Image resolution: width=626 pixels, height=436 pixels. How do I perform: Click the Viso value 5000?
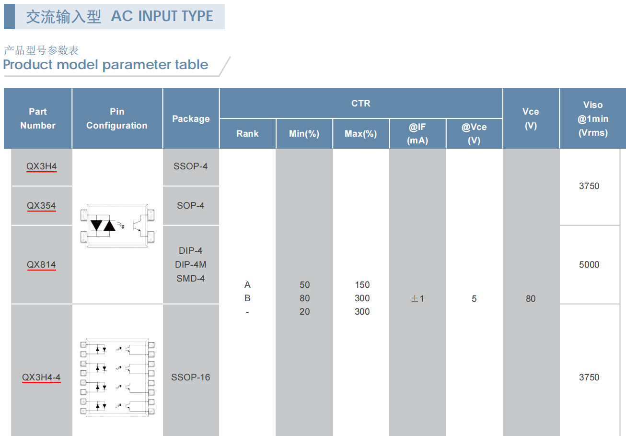click(x=589, y=265)
